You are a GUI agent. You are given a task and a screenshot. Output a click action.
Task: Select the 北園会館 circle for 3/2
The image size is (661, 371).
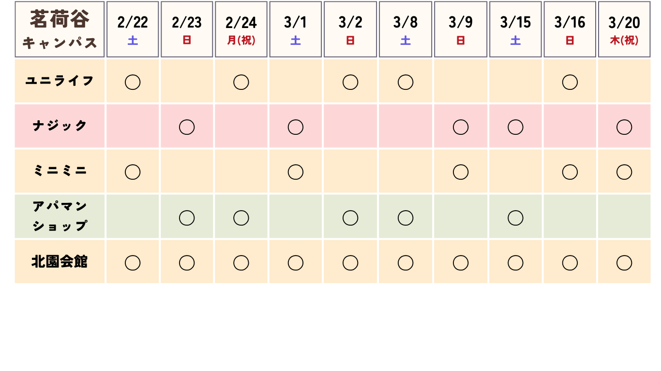pos(350,263)
